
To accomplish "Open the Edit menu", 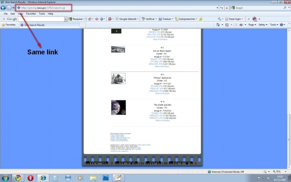I will coord(13,14).
